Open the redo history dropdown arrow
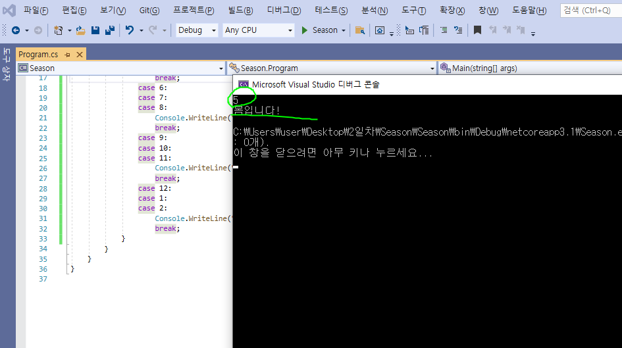 [164, 30]
